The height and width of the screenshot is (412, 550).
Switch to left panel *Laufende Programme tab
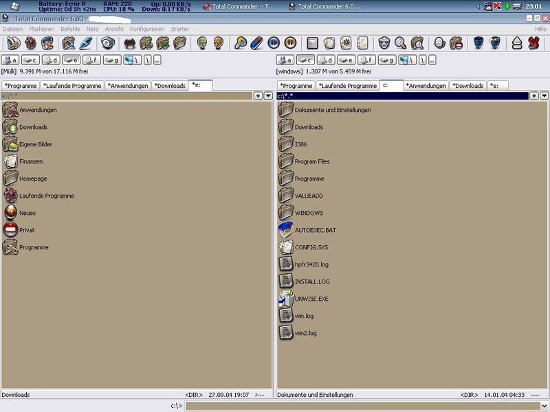[72, 86]
